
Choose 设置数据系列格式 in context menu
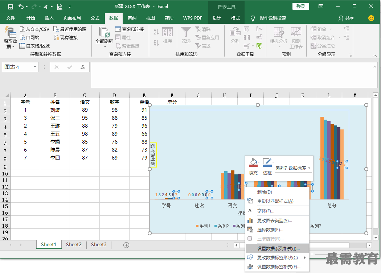[x=277, y=248]
